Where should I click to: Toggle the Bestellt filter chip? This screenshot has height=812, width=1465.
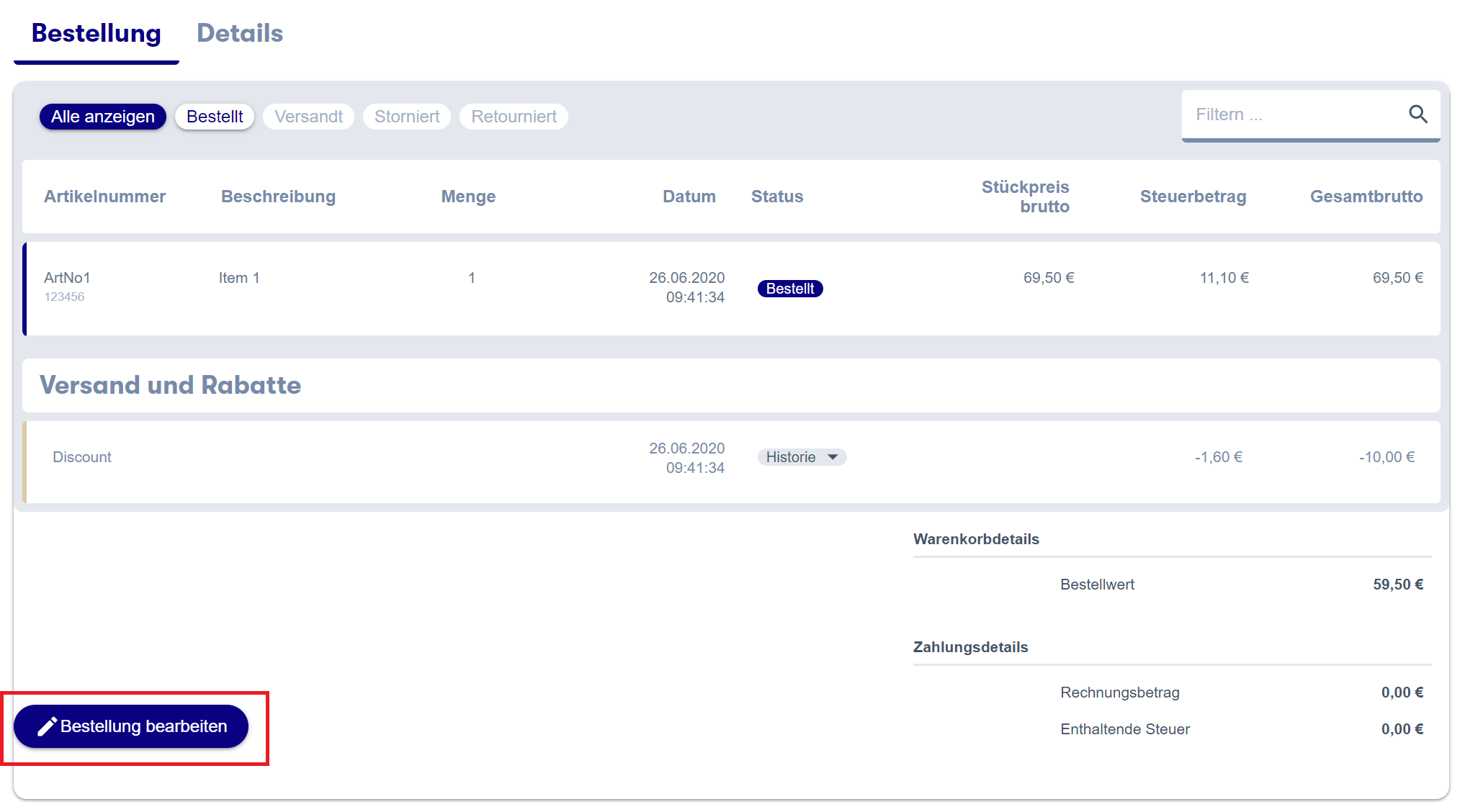[x=215, y=117]
